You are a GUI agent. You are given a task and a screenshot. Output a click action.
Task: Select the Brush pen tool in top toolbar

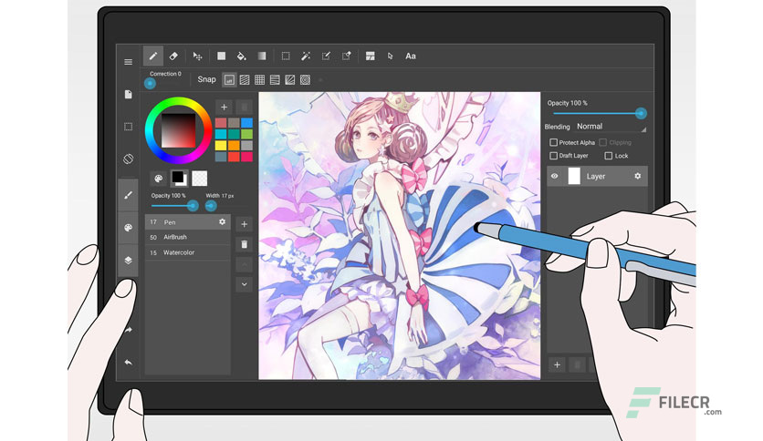(152, 56)
